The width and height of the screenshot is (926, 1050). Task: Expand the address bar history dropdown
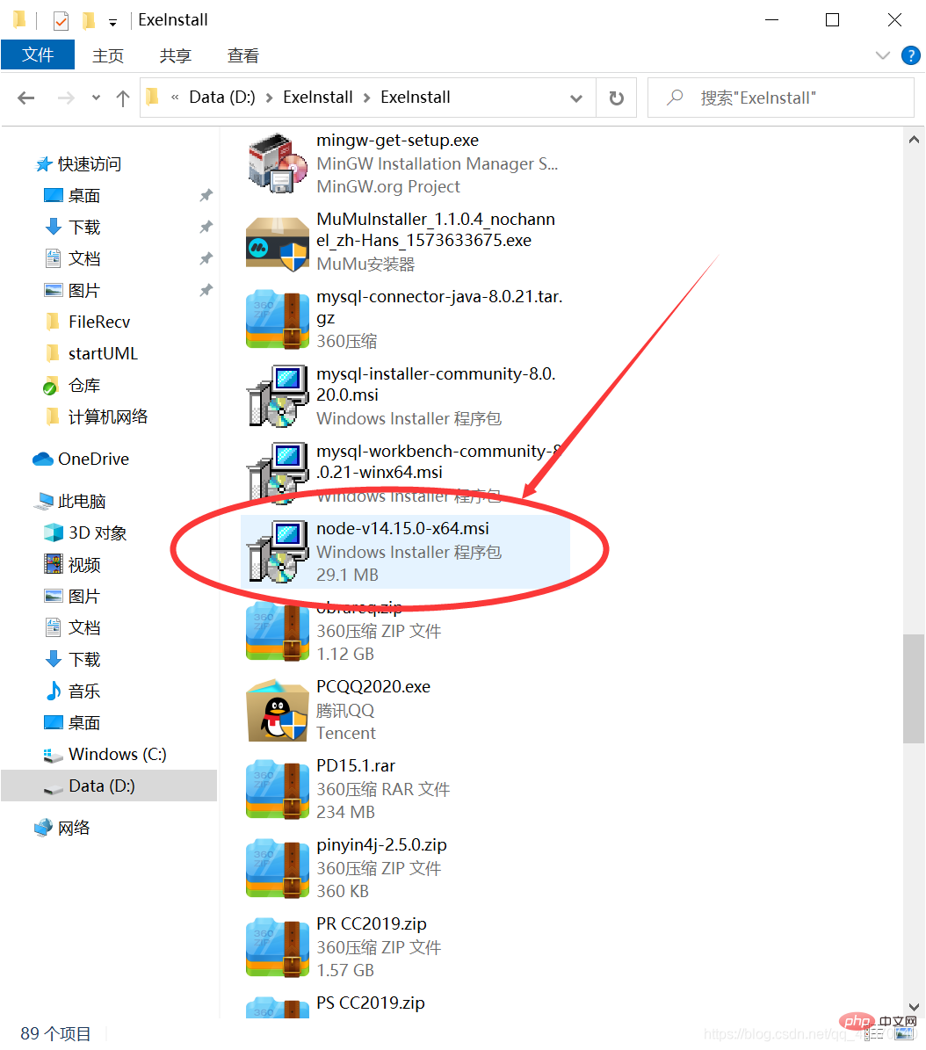(x=575, y=98)
